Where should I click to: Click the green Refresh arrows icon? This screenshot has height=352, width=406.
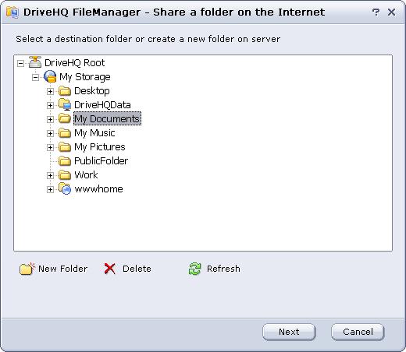pyautogui.click(x=194, y=269)
